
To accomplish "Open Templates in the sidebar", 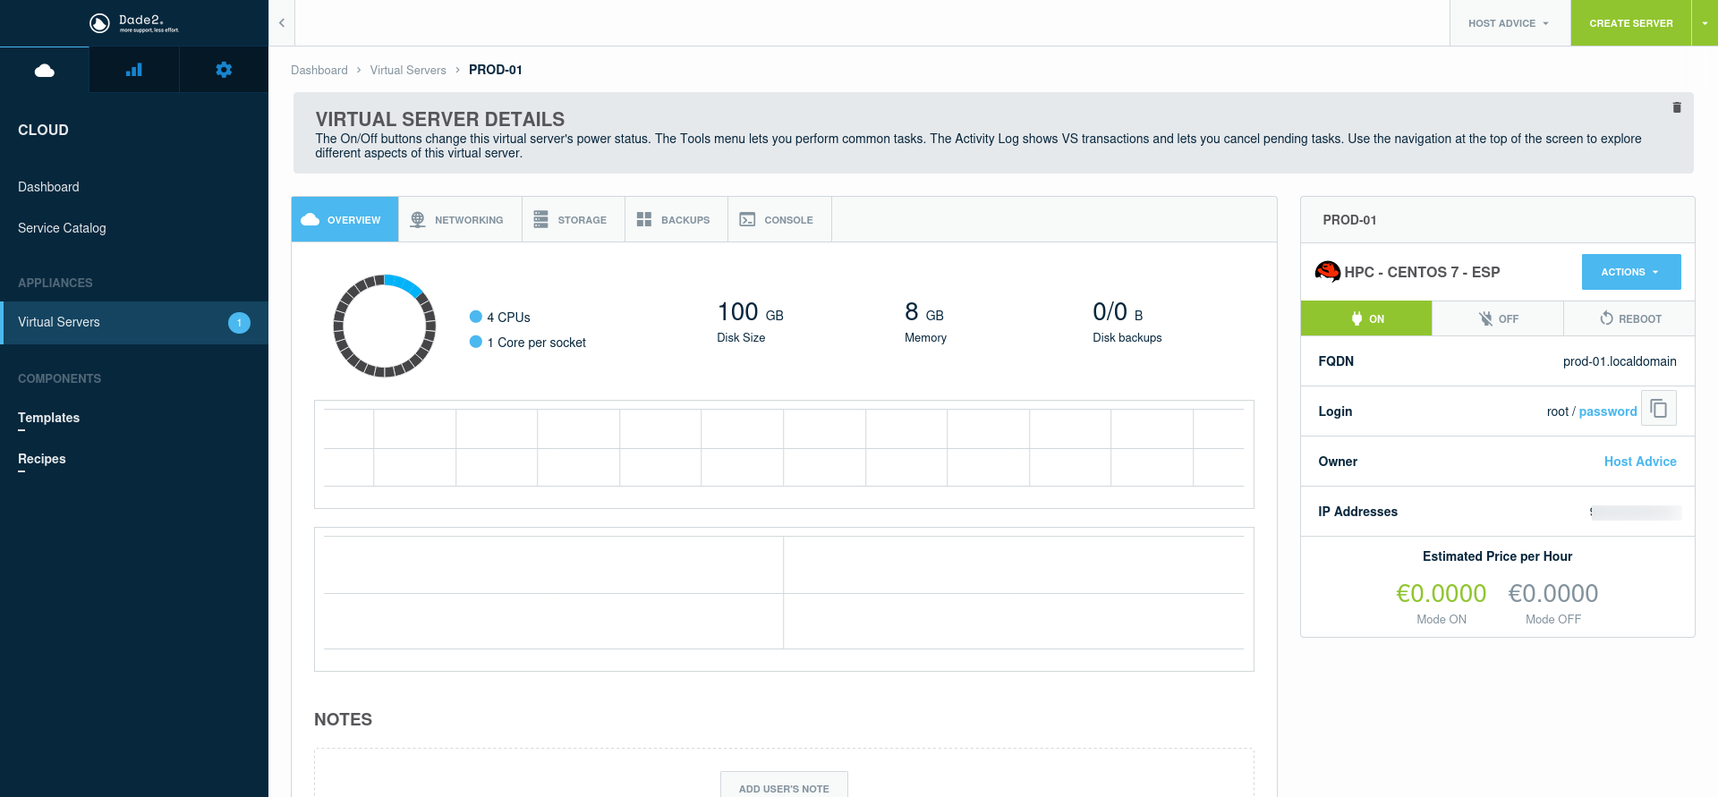I will point(48,418).
